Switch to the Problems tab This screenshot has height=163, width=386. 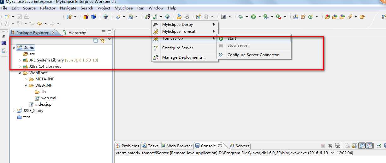pos(128,146)
